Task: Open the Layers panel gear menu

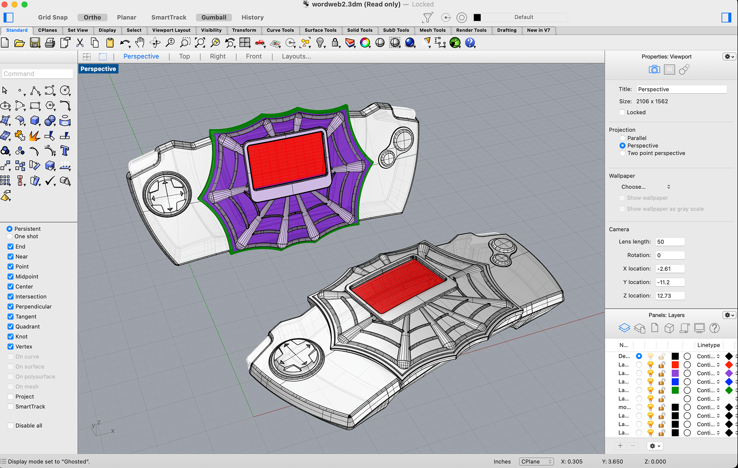Action: point(729,315)
